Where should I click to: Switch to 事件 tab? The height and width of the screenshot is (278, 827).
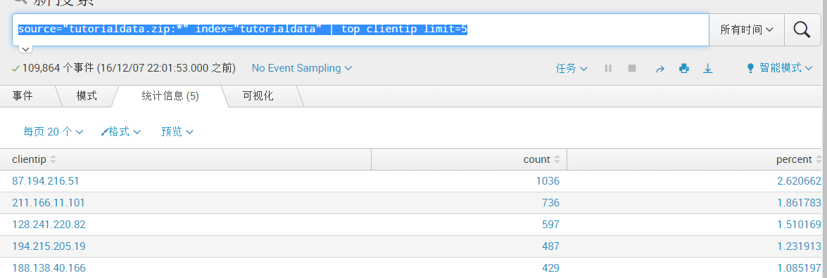(22, 95)
